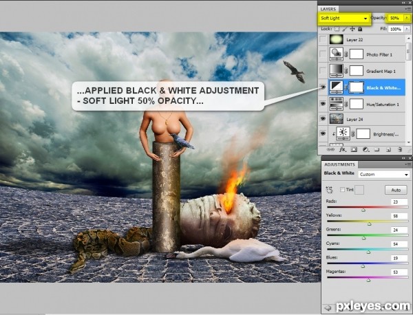Click the link layers icon in Layers panel

[x=331, y=149]
